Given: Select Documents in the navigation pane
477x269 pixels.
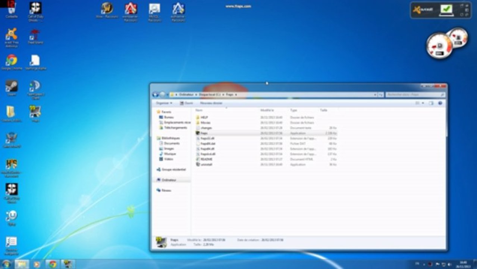Looking at the screenshot, I should pos(169,143).
